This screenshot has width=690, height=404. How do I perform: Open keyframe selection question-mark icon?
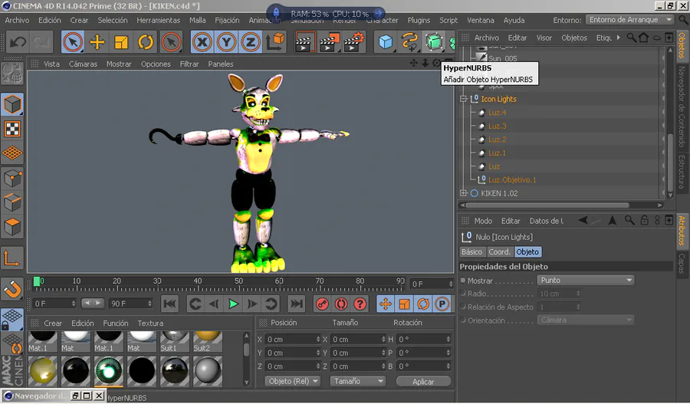[360, 304]
